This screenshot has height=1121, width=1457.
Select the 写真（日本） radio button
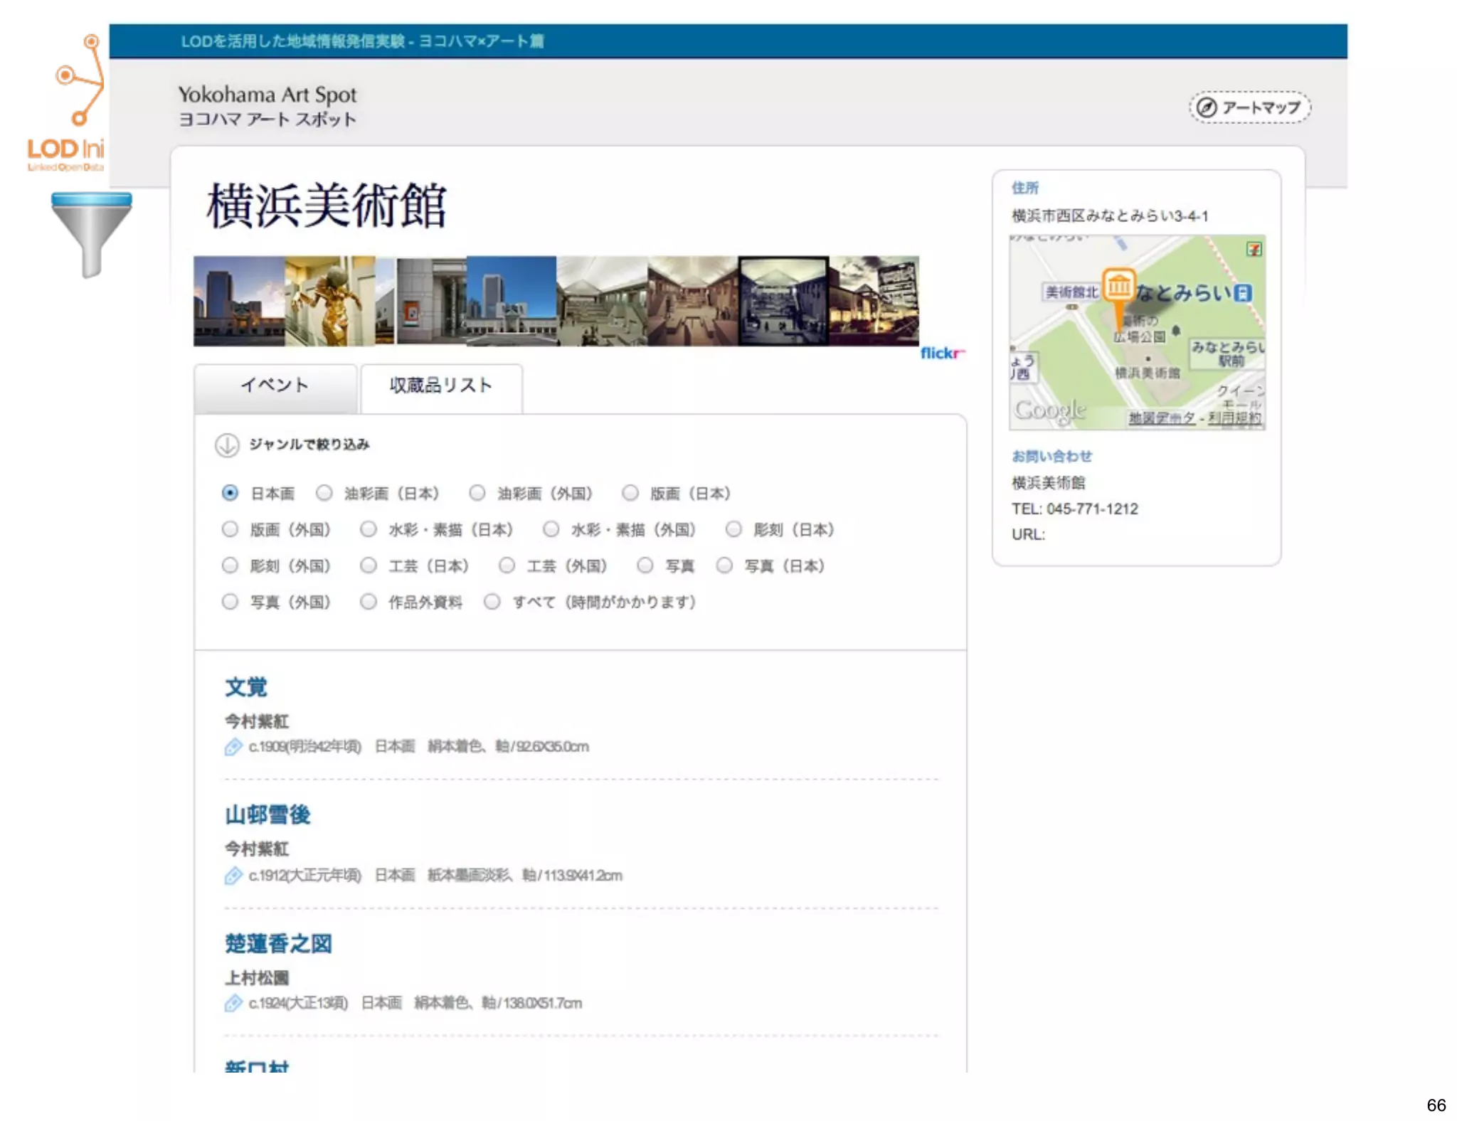tap(724, 565)
